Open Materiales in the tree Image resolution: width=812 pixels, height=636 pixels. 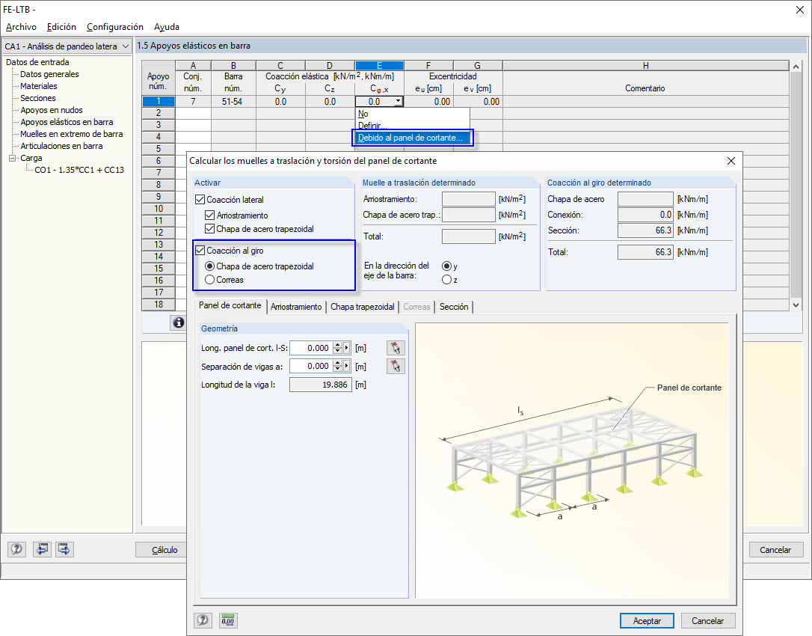39,86
